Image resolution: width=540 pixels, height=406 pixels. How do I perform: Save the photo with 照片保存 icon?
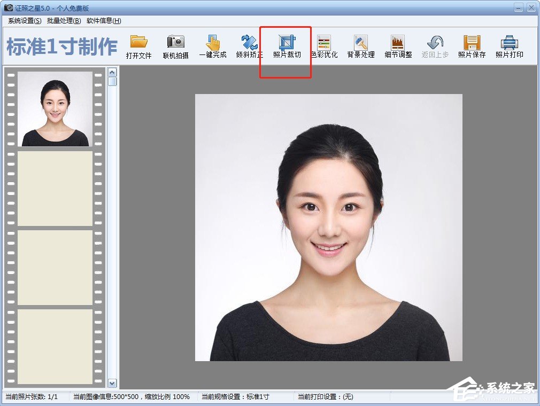(x=472, y=43)
